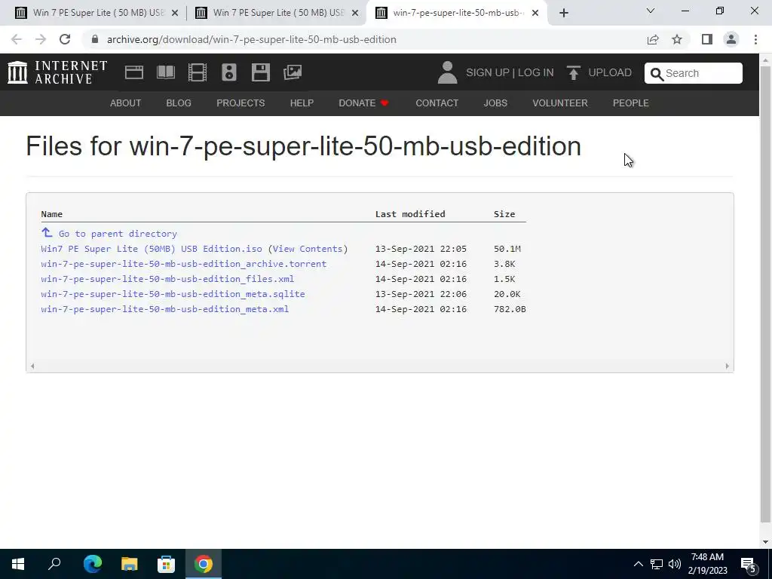Toggle the browser side panel

tap(707, 39)
